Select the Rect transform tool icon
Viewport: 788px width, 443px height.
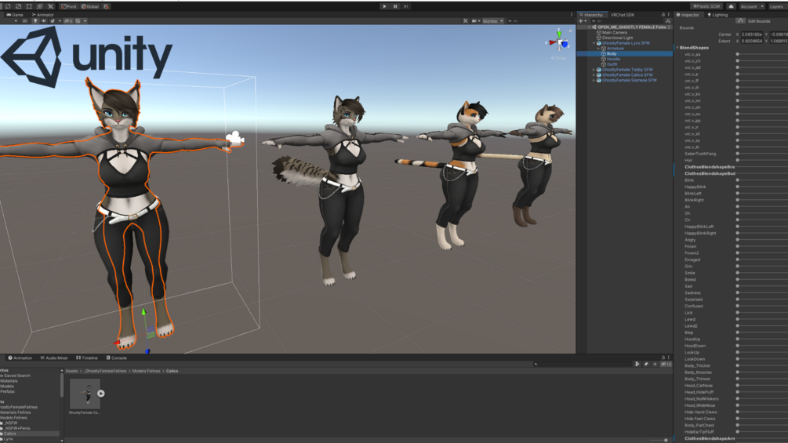29,6
